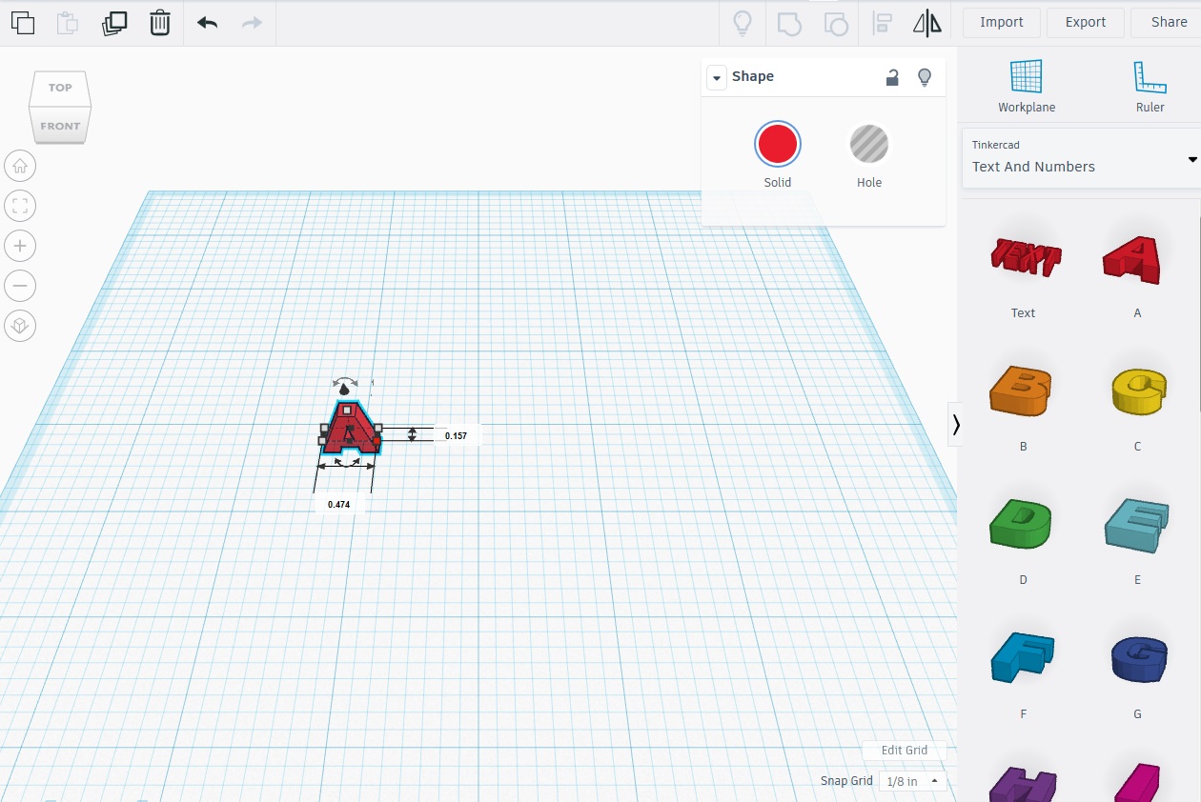Click the Edit Grid button
Screen dimensions: 1201x802
pos(904,751)
